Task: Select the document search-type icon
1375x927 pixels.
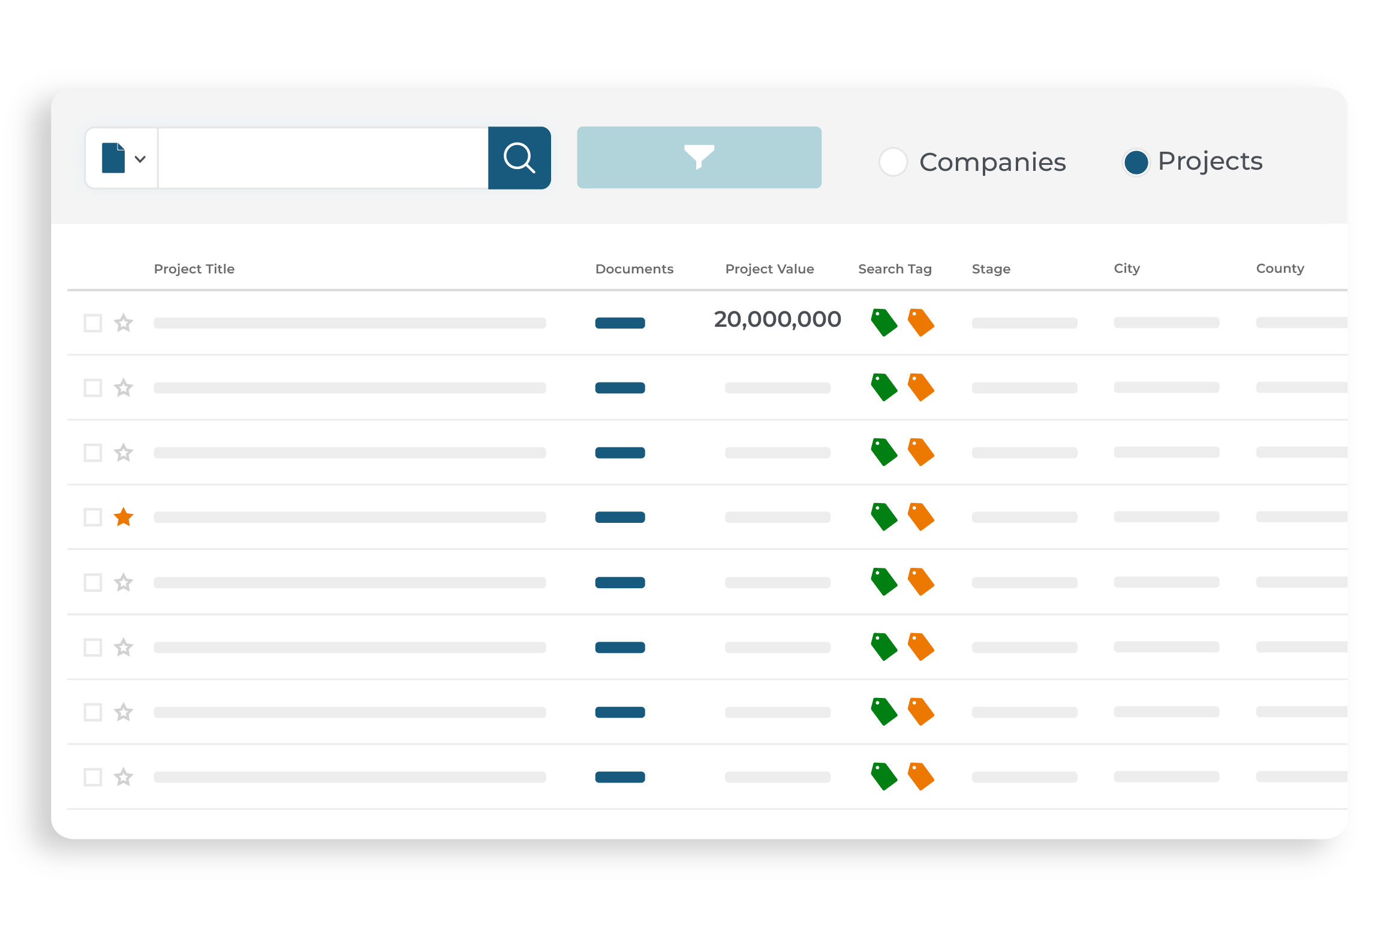Action: (113, 157)
